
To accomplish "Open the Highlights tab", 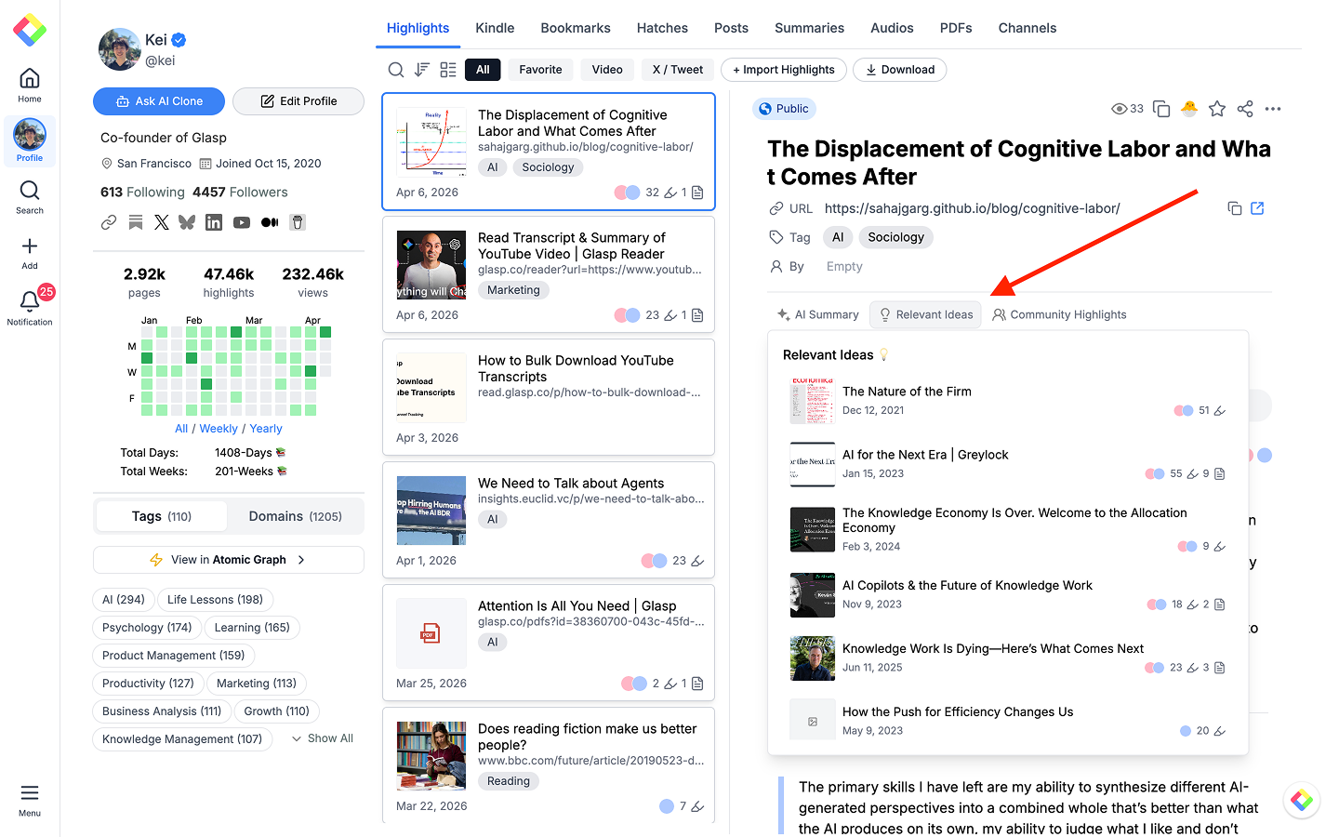I will click(418, 28).
